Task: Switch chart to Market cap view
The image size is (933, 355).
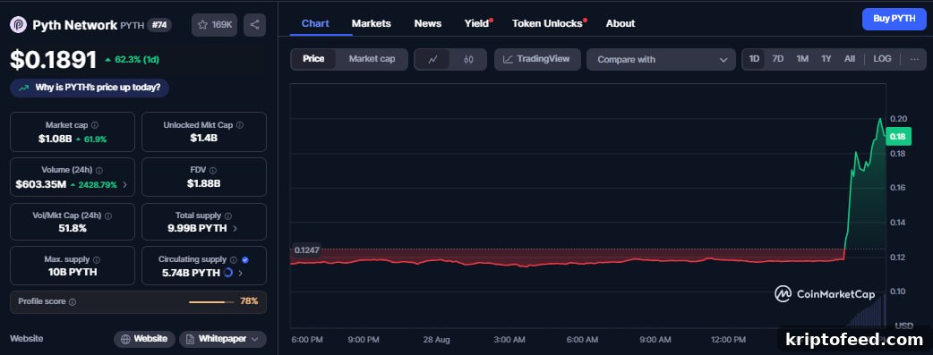Action: [x=372, y=59]
